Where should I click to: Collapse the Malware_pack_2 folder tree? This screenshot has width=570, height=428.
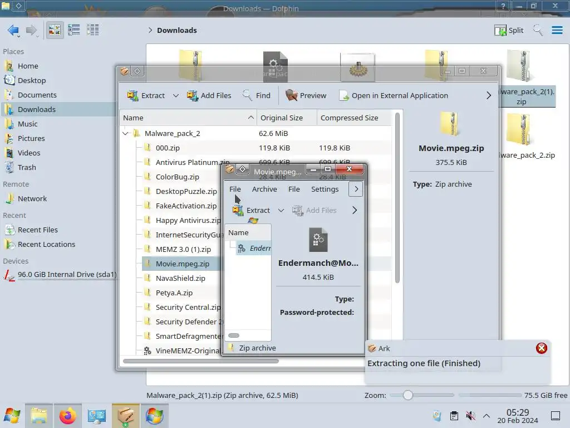pyautogui.click(x=125, y=134)
